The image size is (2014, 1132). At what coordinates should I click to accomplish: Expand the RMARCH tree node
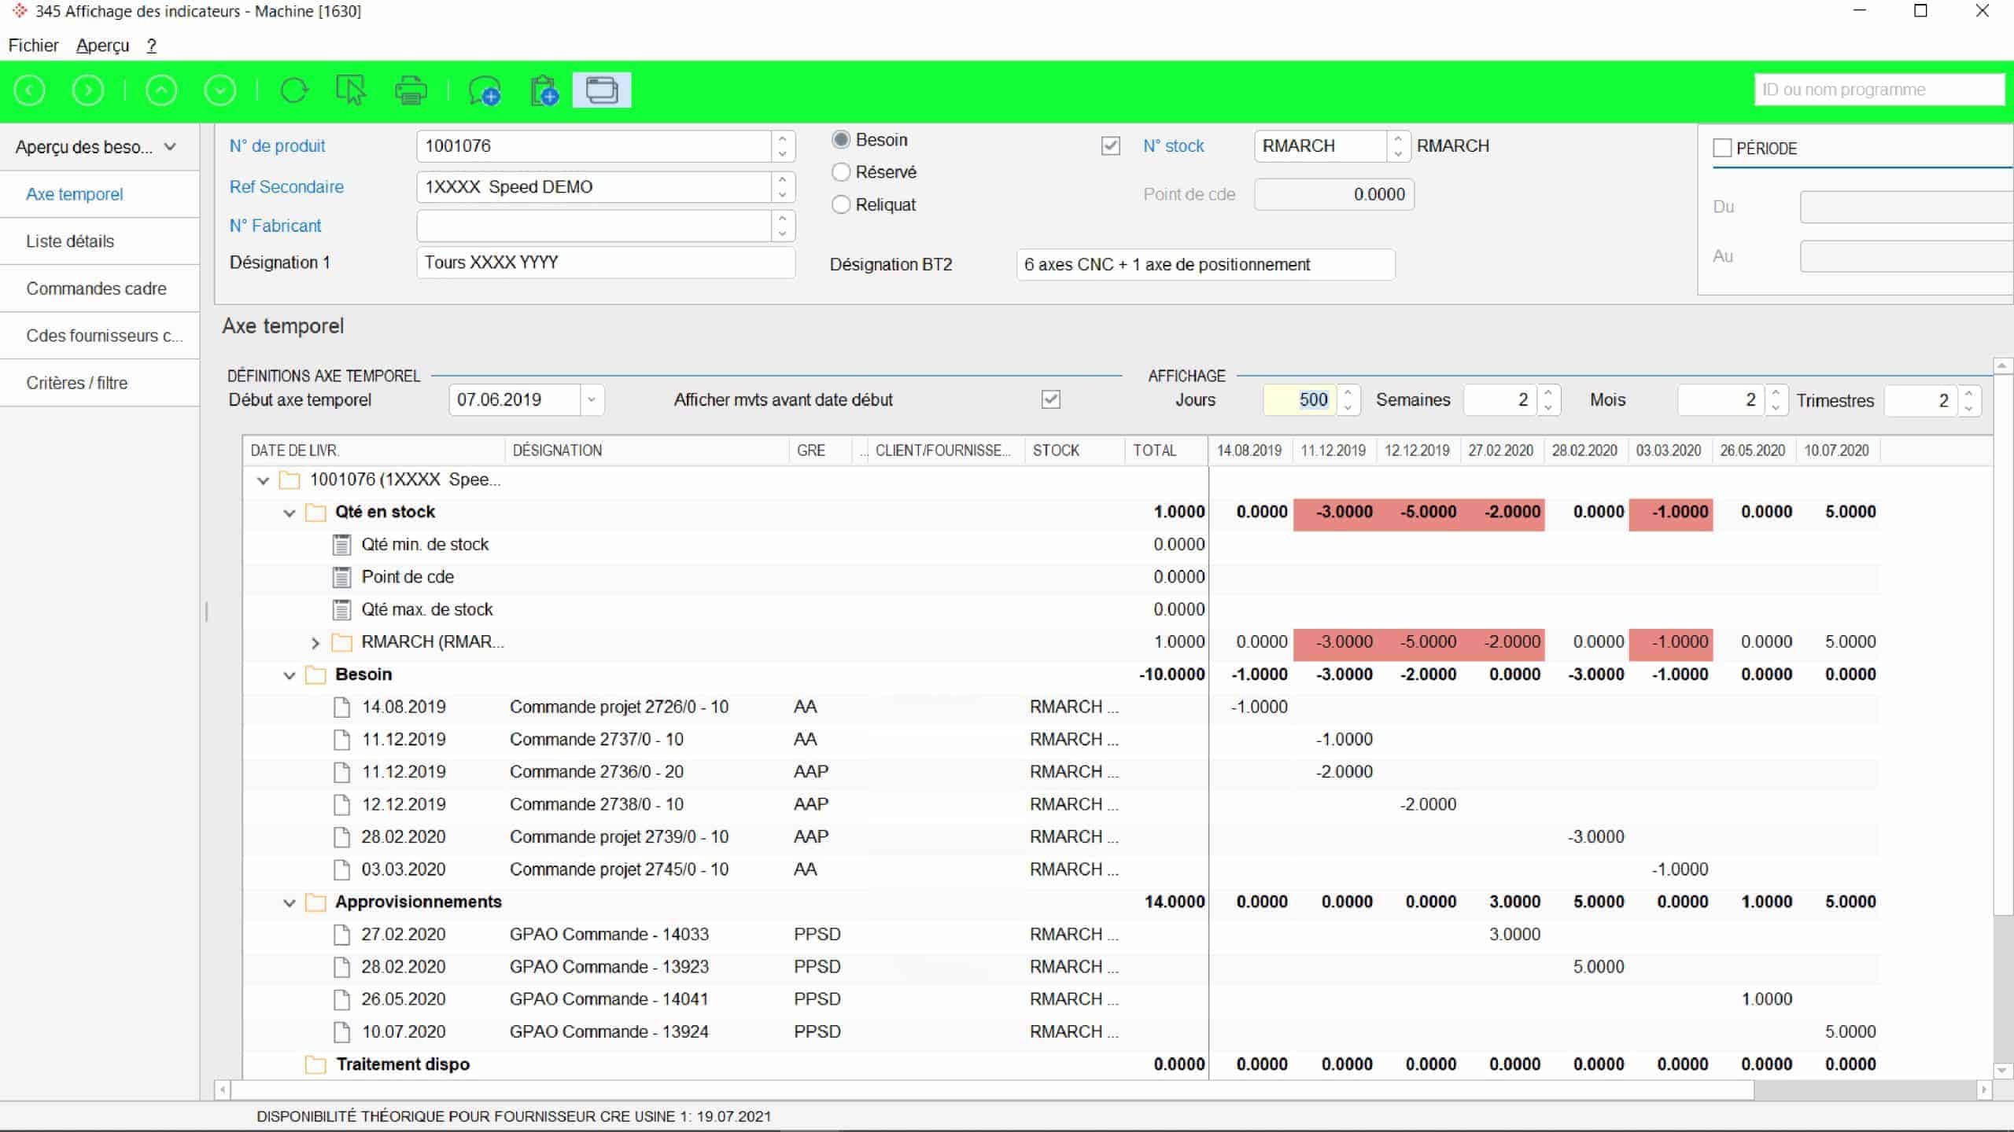click(x=315, y=643)
